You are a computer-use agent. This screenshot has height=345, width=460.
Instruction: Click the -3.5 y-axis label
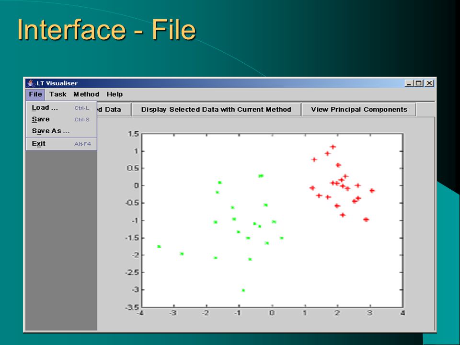click(132, 308)
